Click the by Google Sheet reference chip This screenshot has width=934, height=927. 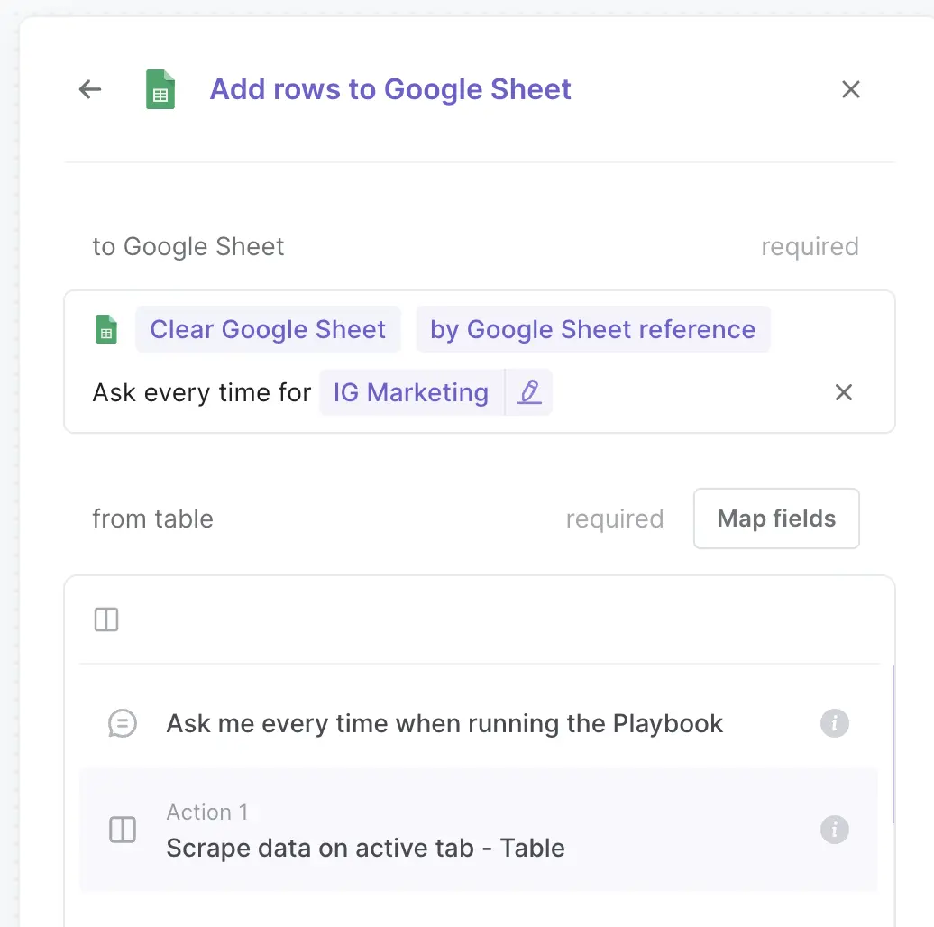coord(592,330)
